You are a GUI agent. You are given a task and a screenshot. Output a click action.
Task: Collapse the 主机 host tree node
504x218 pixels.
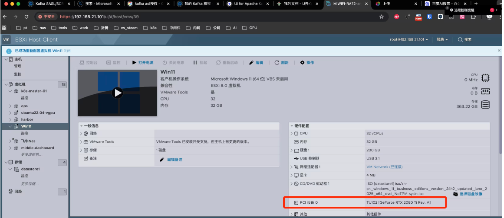6,59
